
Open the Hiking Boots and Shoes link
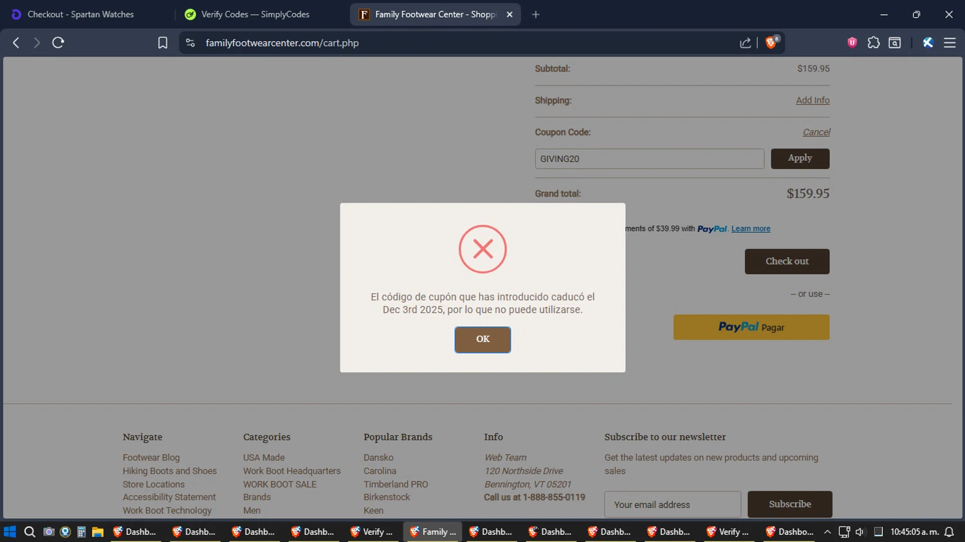pos(170,471)
